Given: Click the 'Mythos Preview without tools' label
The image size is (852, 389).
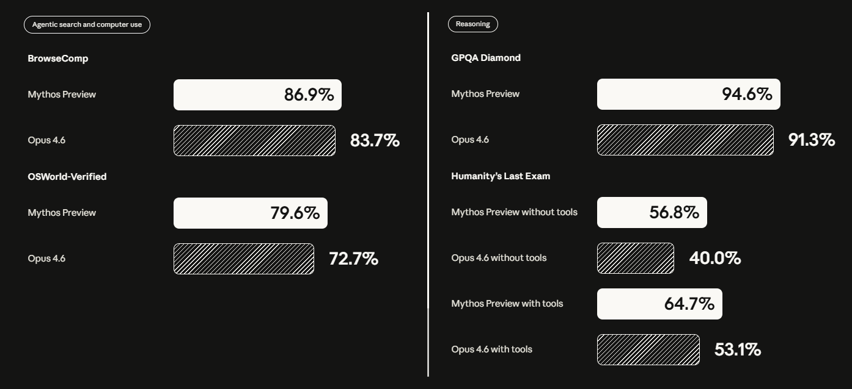Looking at the screenshot, I should [x=514, y=212].
